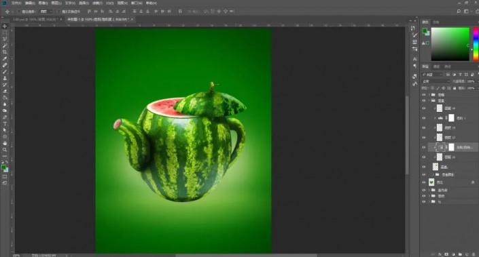Toggle Quick Mask mode in toolbar
479x257 pixels.
pos(5,176)
